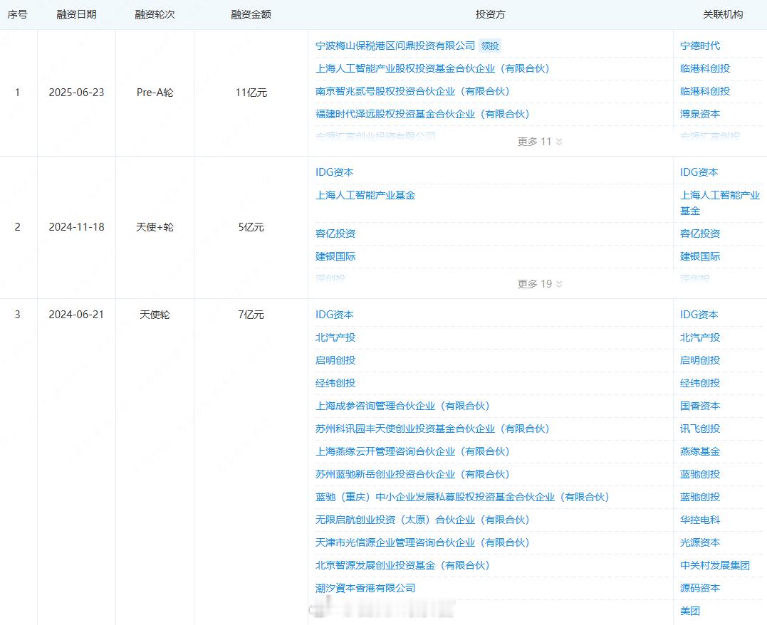This screenshot has width=767, height=625.
Task: Open 北汽产投 investor link
Action: click(x=335, y=337)
